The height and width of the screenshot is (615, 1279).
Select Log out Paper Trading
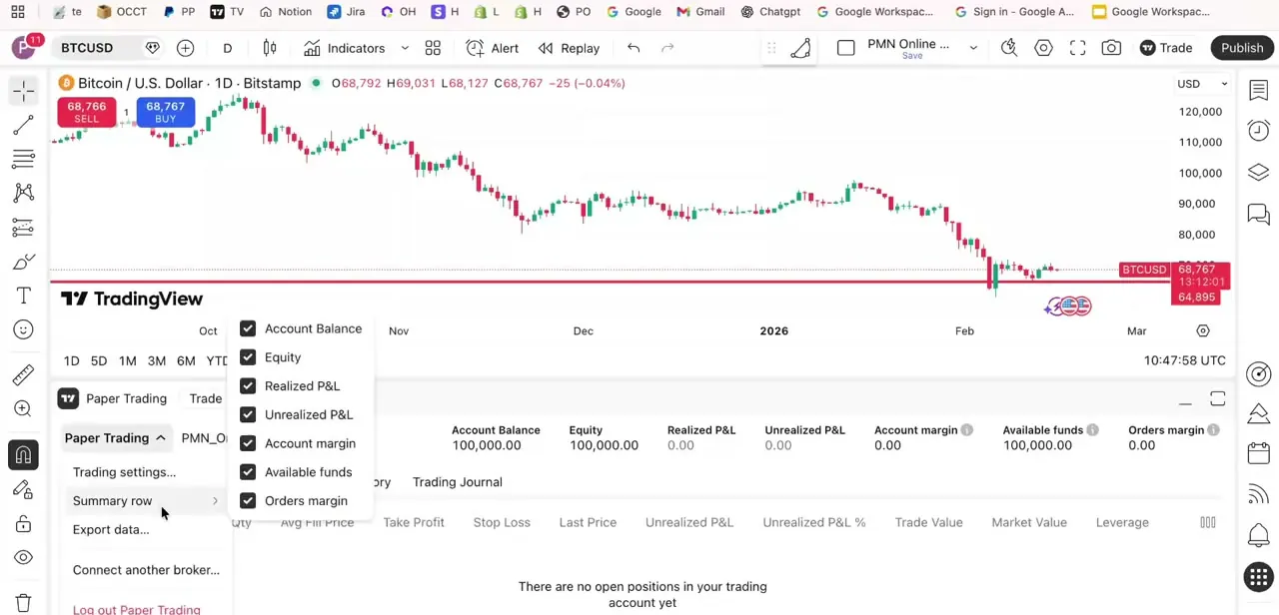(x=136, y=609)
